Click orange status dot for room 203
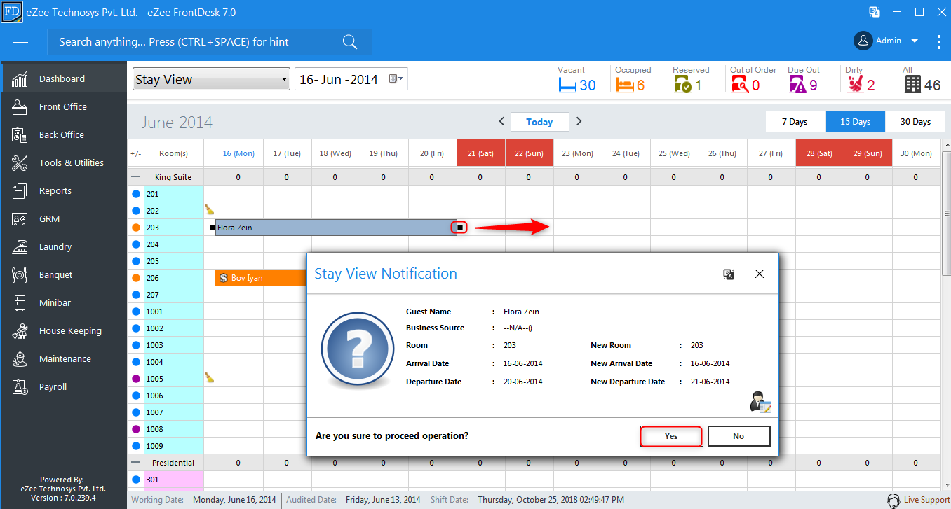 (x=135, y=228)
